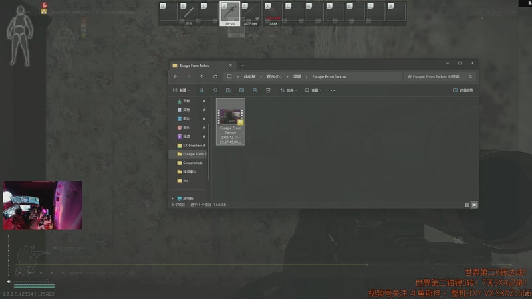532x299 pixels.
Task: Select the SR-25 quick slot 2
Action: pyautogui.click(x=230, y=13)
